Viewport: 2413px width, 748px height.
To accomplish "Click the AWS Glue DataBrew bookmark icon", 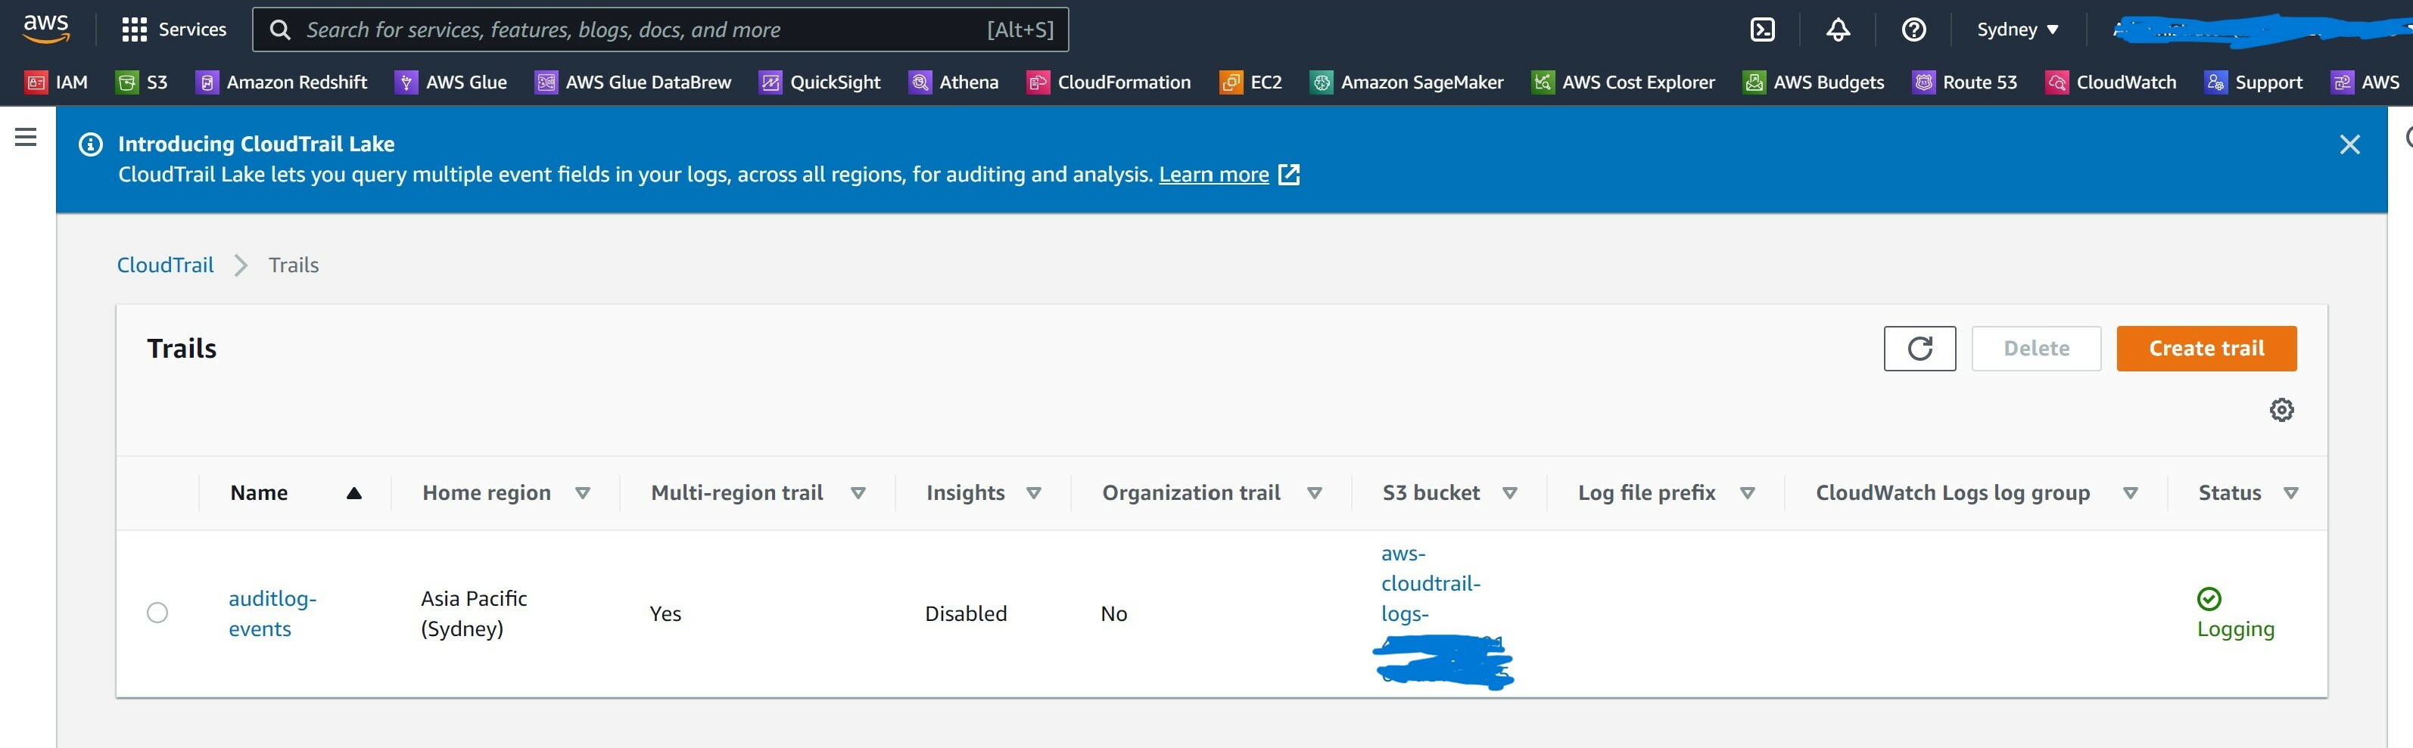I will point(545,82).
